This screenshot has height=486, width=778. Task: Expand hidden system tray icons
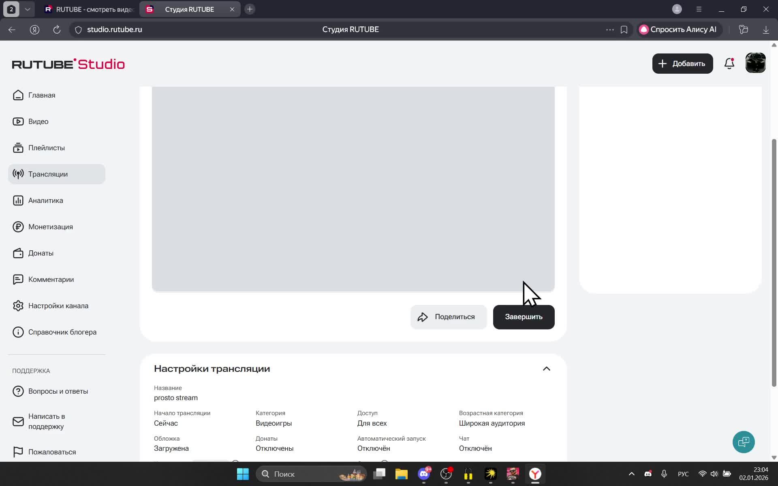click(631, 474)
